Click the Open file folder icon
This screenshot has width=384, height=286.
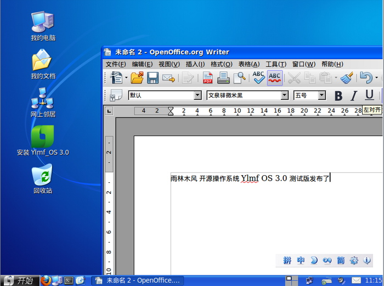tap(137, 78)
